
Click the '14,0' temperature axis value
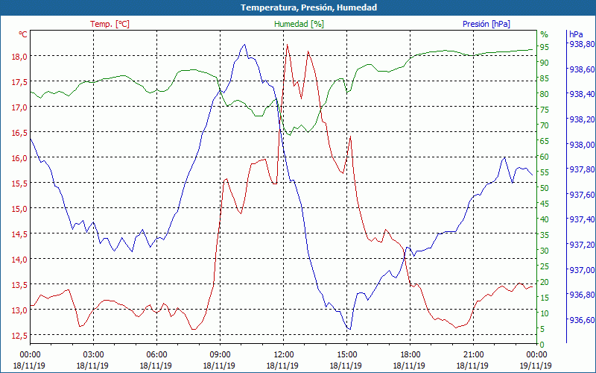click(20, 259)
